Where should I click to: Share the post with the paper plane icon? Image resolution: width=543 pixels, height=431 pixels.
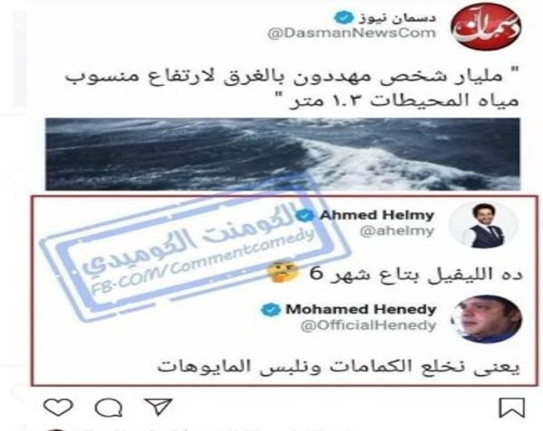(158, 406)
